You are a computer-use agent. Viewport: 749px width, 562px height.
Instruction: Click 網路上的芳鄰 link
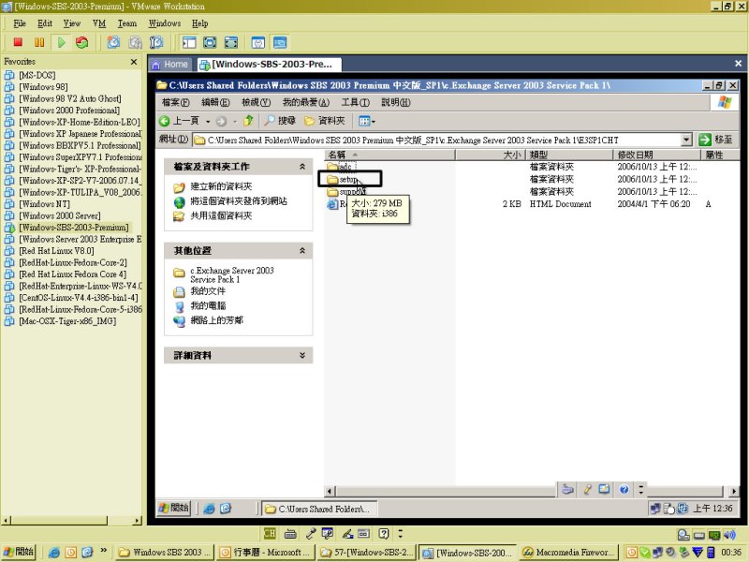[x=217, y=320]
